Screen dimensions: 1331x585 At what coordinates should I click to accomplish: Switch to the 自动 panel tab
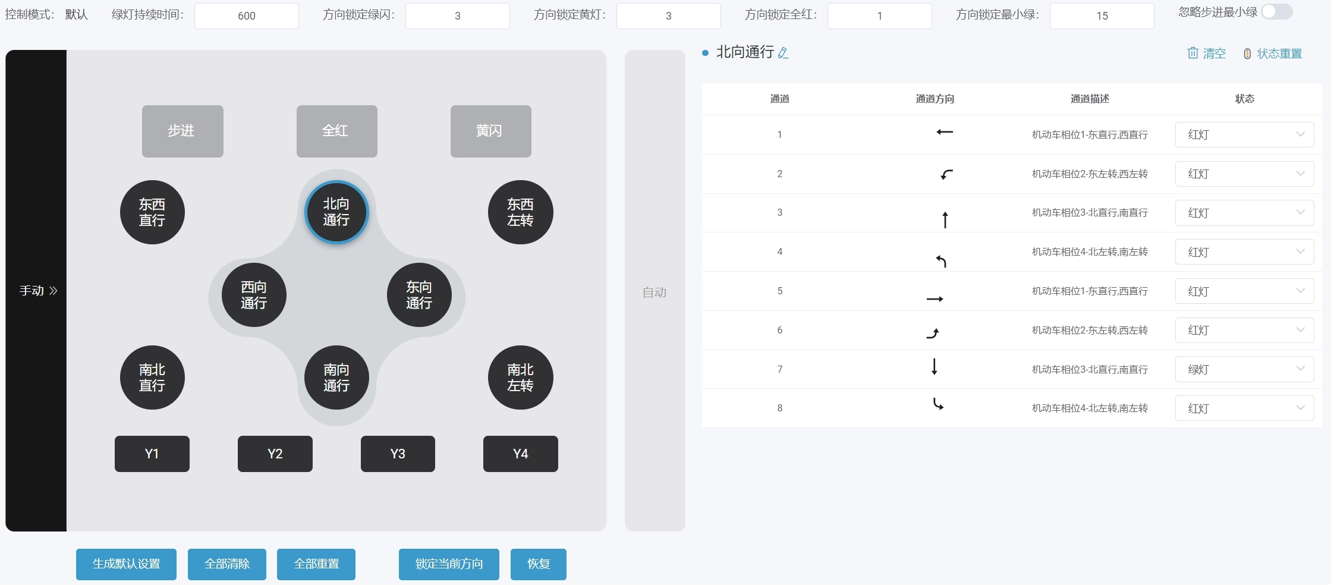click(x=655, y=292)
